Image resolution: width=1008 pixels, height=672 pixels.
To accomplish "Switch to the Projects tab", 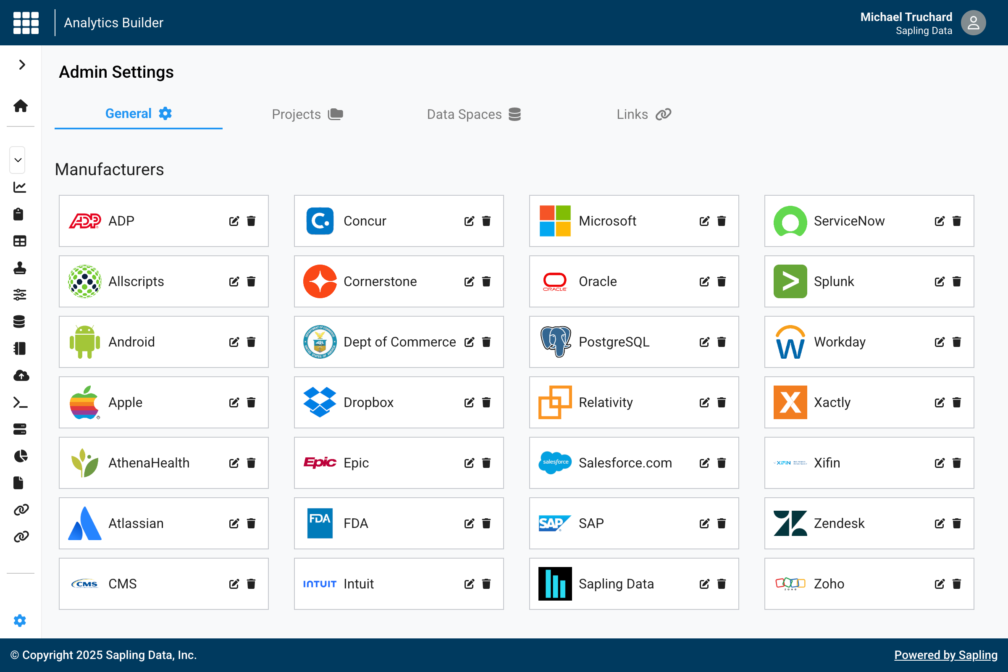I will click(307, 114).
